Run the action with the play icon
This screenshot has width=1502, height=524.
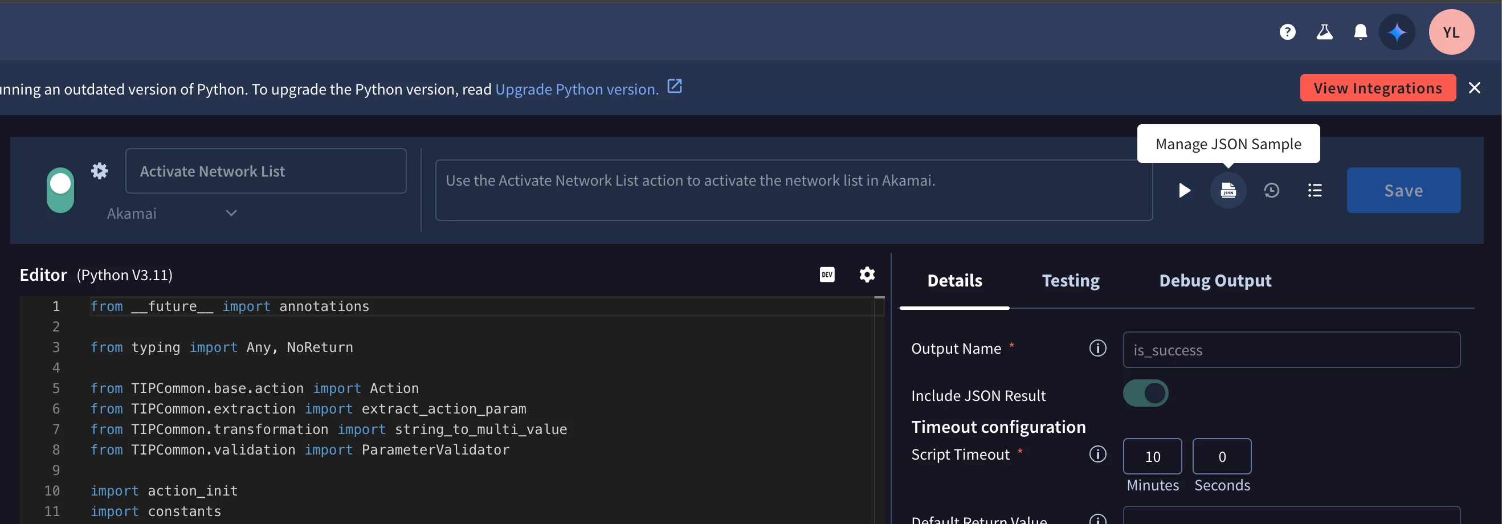coord(1184,191)
